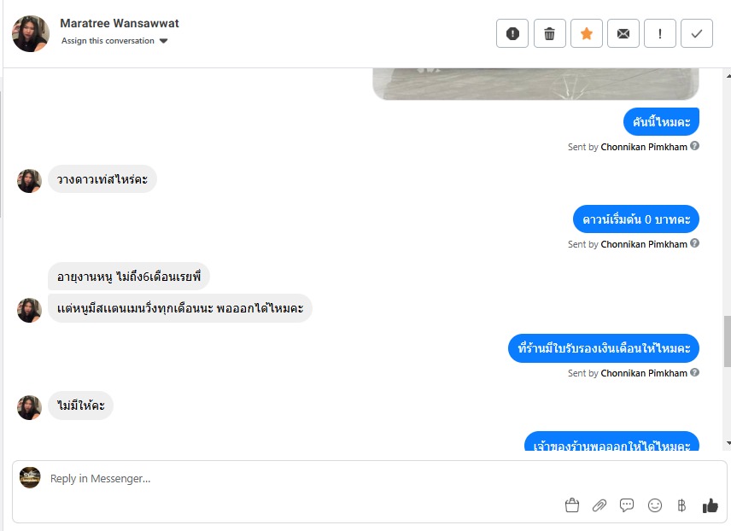Open help icon beside first Chonnikan Pimkham label
Viewport: 731px width, 531px height.
click(x=694, y=146)
